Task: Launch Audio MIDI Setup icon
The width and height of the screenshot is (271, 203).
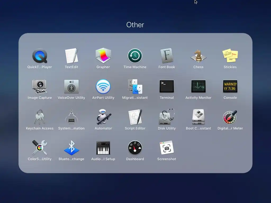Action: (x=103, y=148)
